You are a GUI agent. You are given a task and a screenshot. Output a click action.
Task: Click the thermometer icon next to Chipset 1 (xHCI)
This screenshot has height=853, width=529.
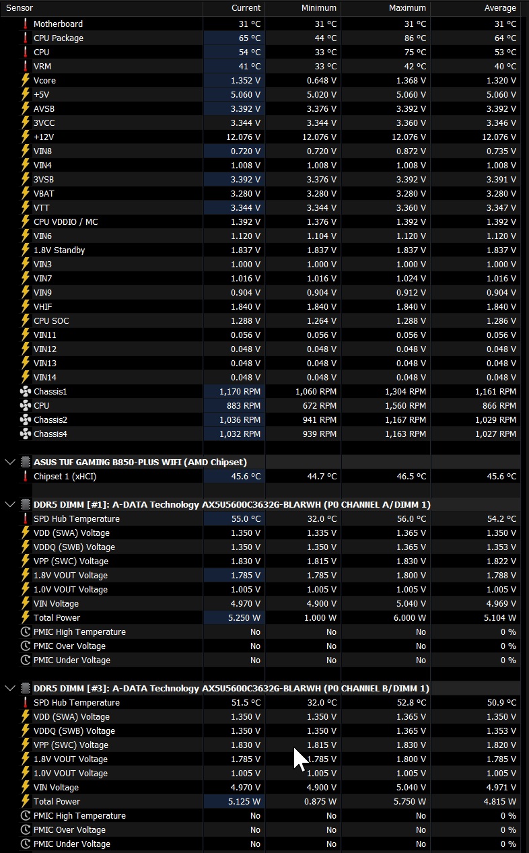[26, 477]
